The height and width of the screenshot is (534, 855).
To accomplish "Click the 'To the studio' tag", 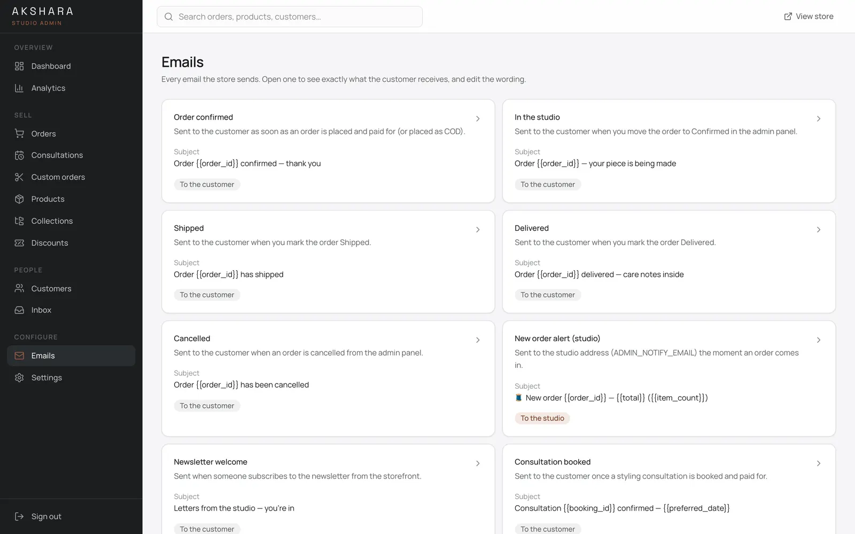I will 542,418.
